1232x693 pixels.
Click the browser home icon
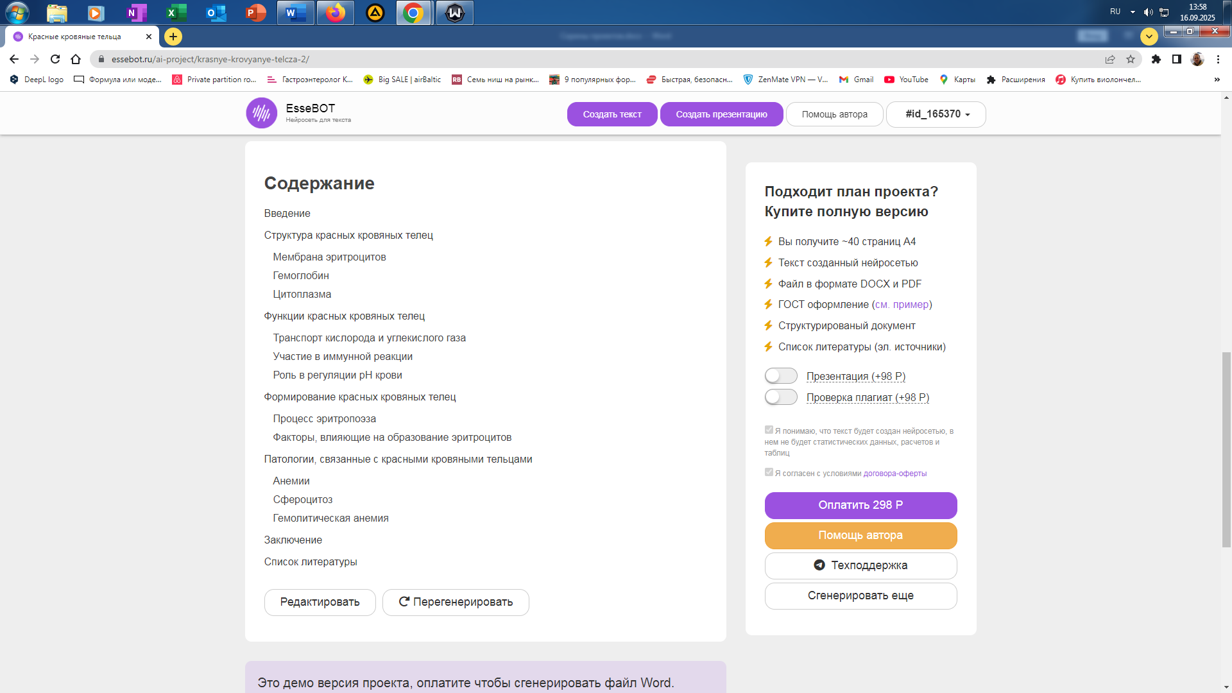(76, 59)
